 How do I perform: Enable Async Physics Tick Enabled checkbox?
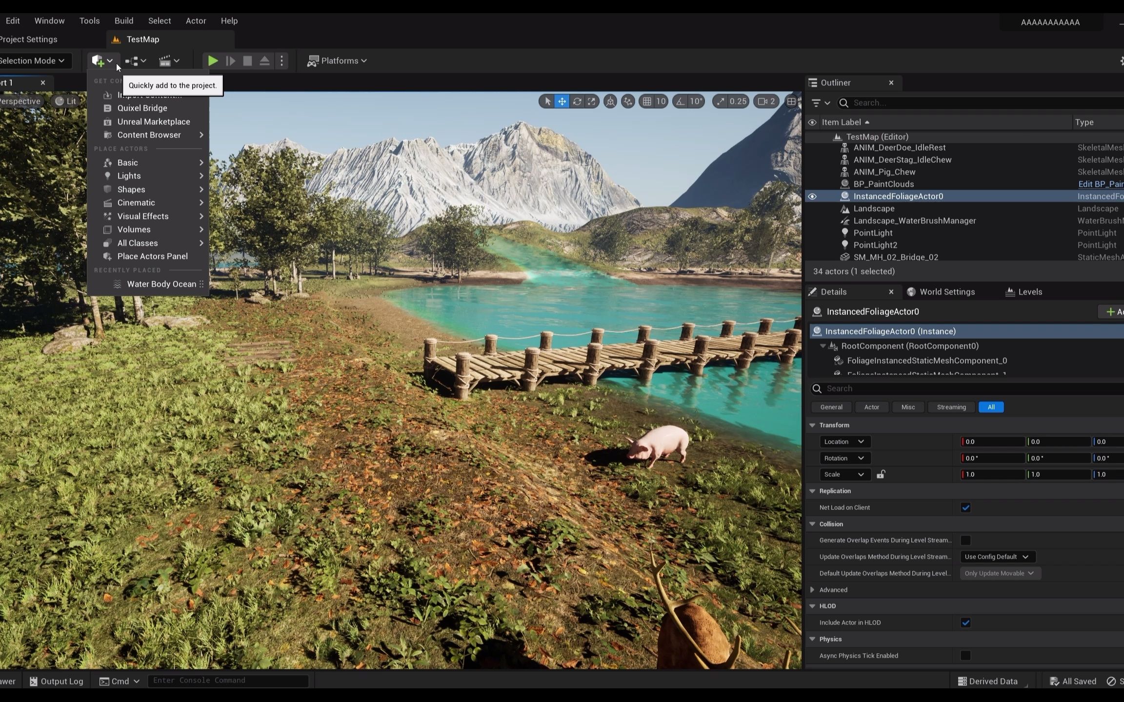(x=965, y=656)
